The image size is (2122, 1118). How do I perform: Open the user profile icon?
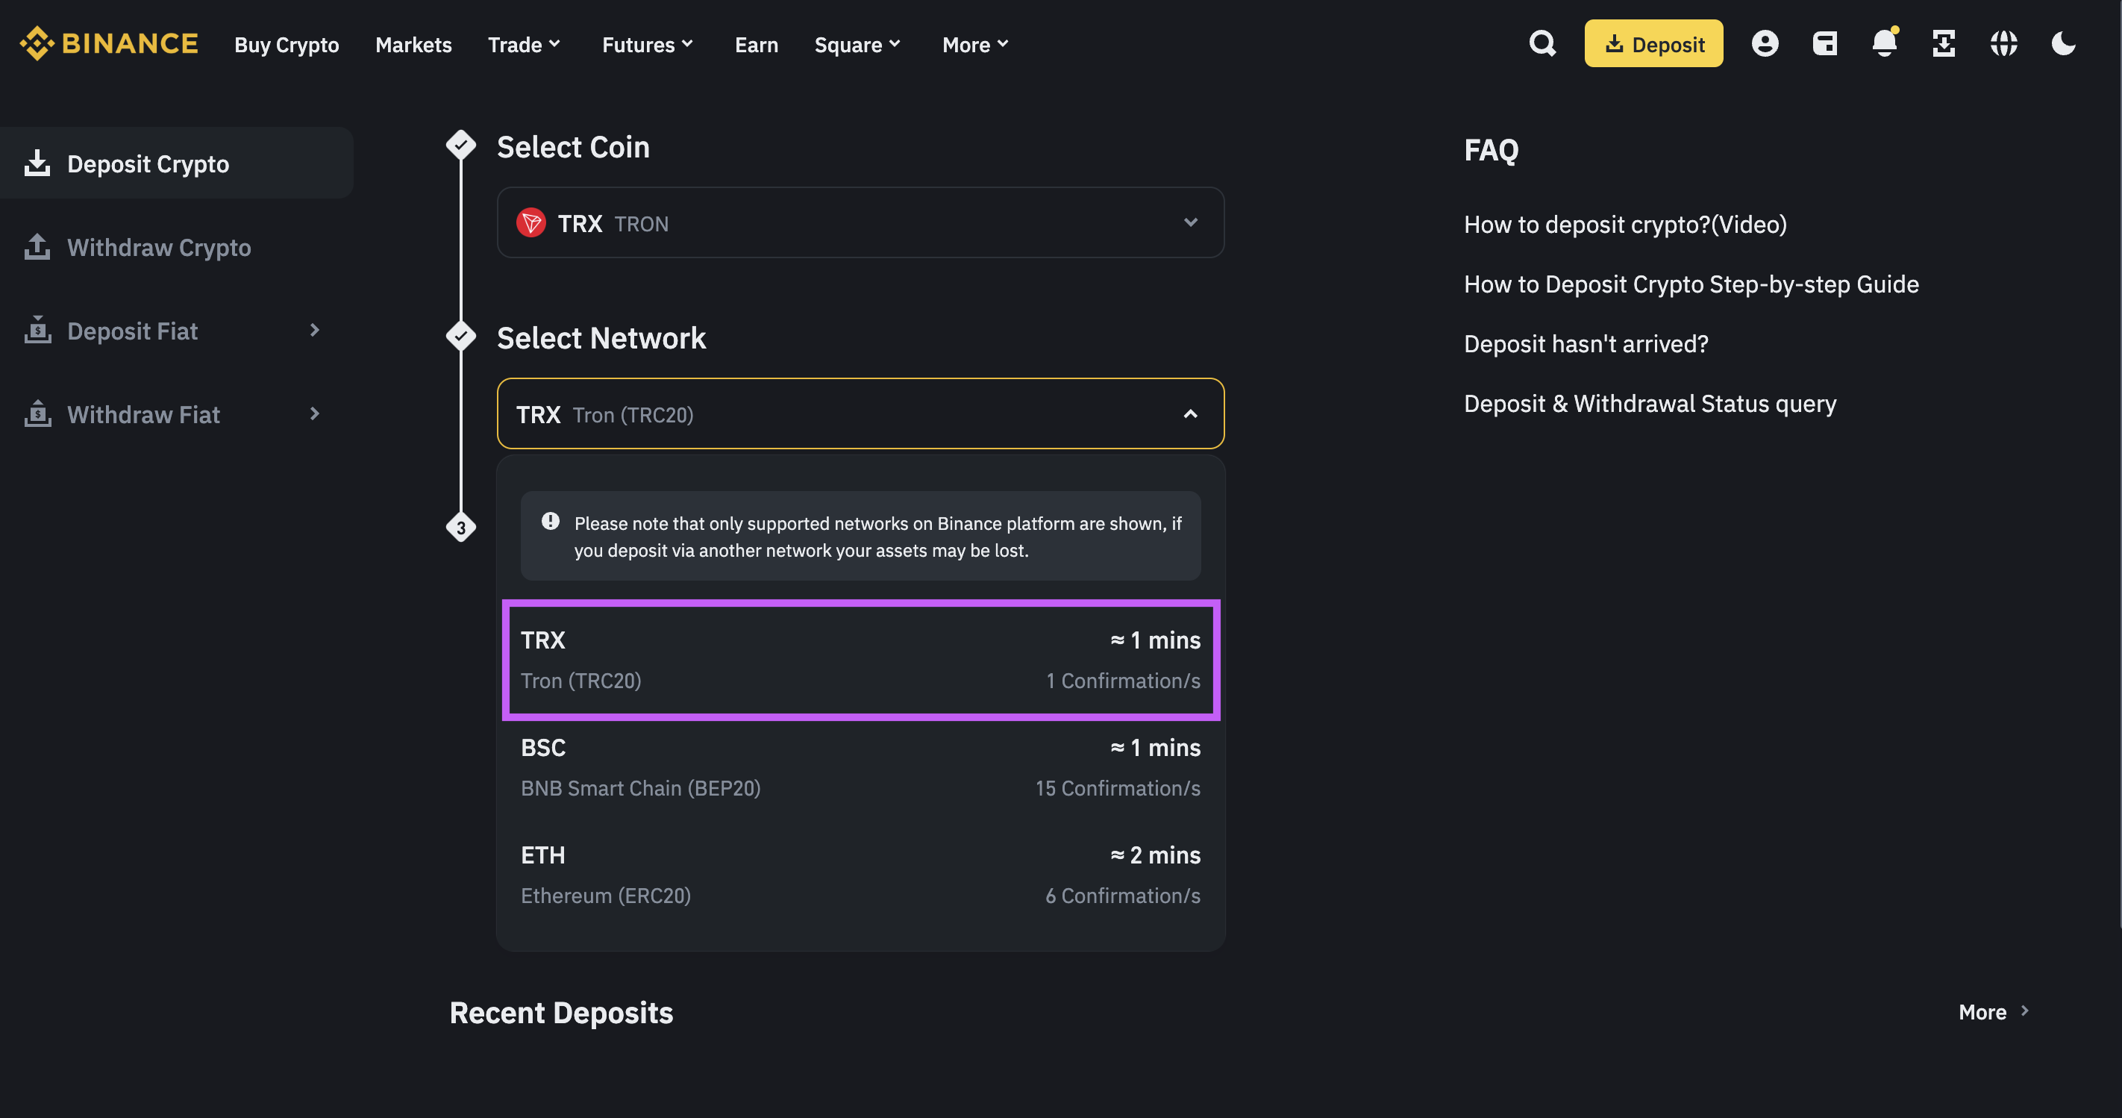click(x=1765, y=44)
